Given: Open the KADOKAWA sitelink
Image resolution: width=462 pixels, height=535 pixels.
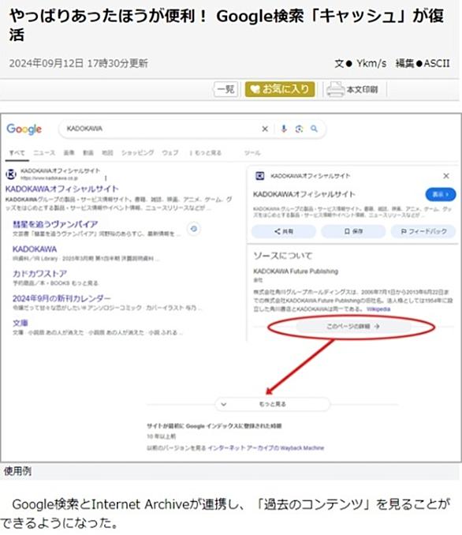Looking at the screenshot, I should coord(35,249).
